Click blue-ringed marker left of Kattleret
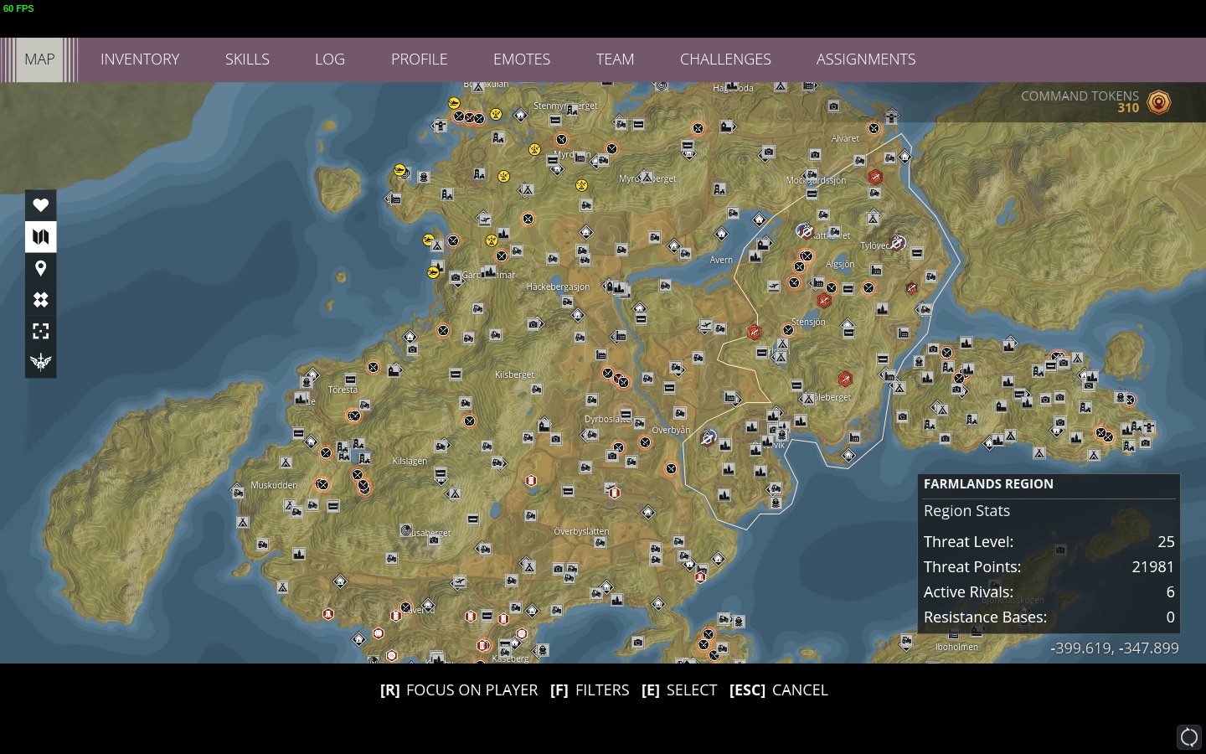The image size is (1206, 754). (805, 231)
